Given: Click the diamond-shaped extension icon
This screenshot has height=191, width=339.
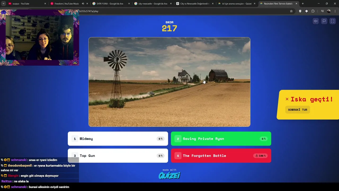Looking at the screenshot, I should tap(306, 11).
